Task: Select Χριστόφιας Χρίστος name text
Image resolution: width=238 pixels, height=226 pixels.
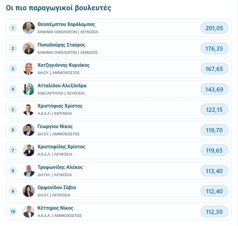Action: point(60,106)
